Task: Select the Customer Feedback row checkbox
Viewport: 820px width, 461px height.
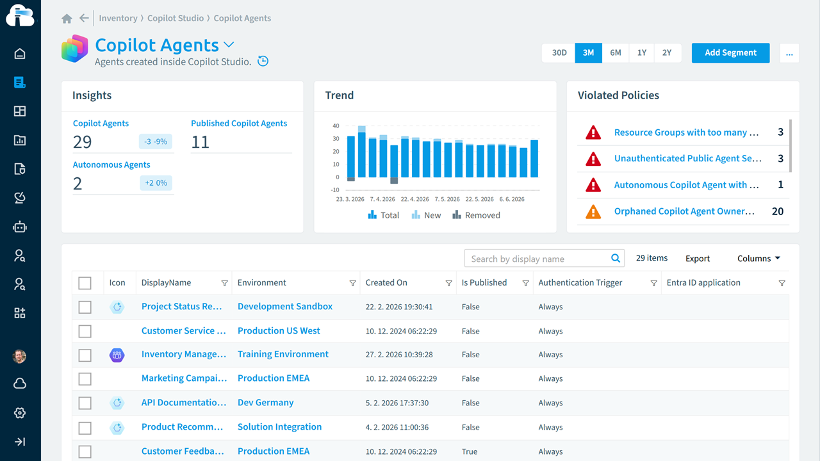Action: point(85,451)
